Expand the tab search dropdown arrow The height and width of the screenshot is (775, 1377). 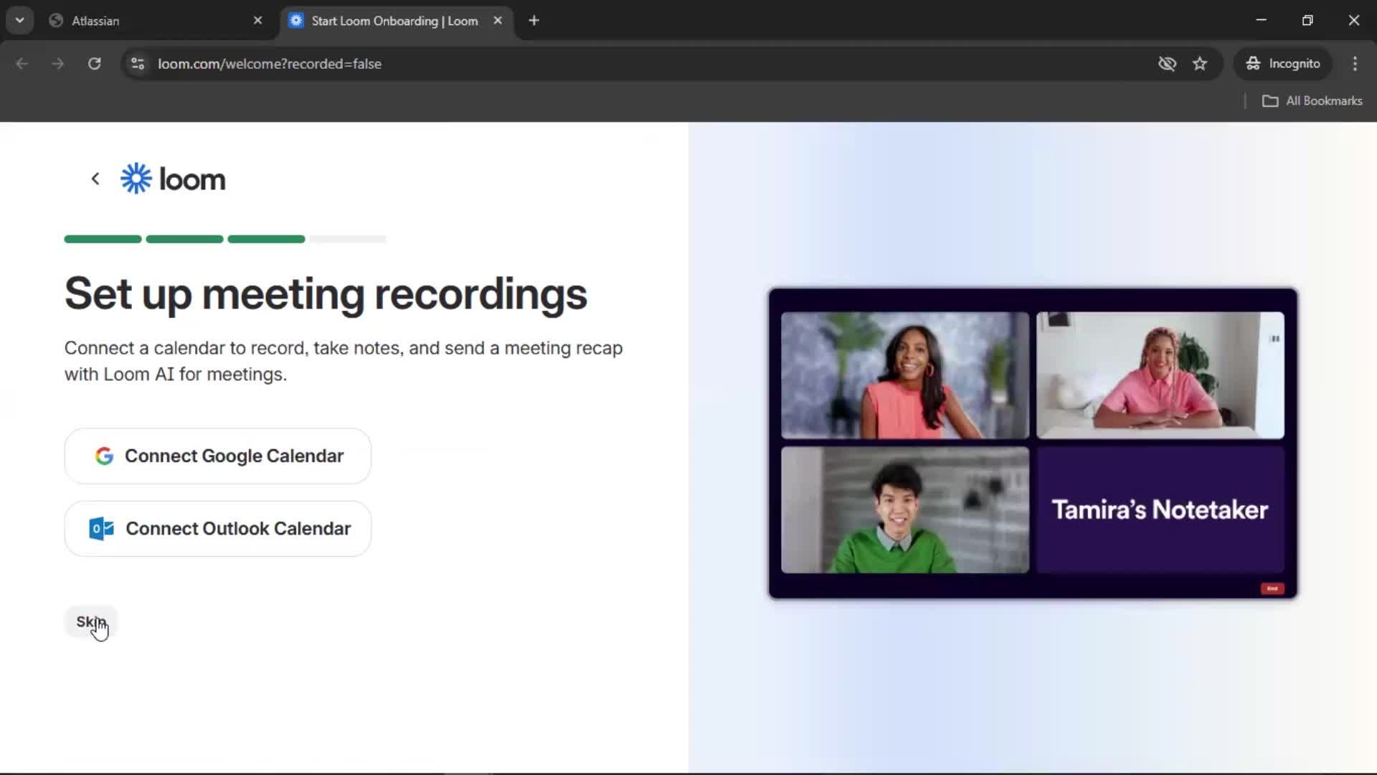pos(20,21)
